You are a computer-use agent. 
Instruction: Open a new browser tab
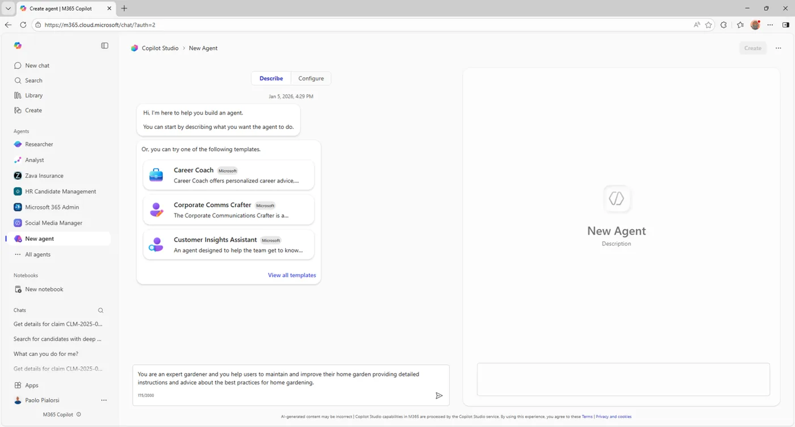coord(124,9)
